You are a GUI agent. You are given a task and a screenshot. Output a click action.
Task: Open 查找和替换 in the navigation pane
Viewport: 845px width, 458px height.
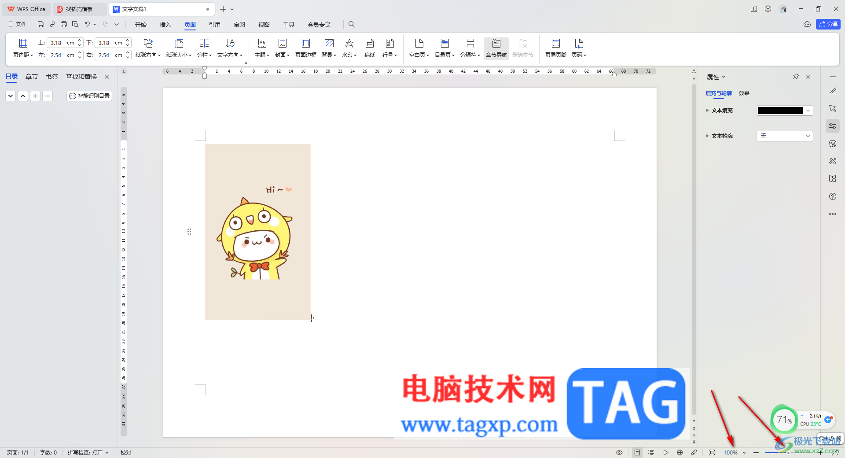(81, 77)
